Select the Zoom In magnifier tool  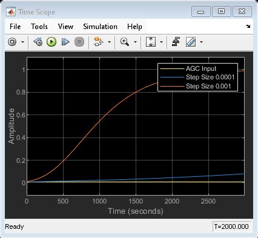click(x=125, y=42)
